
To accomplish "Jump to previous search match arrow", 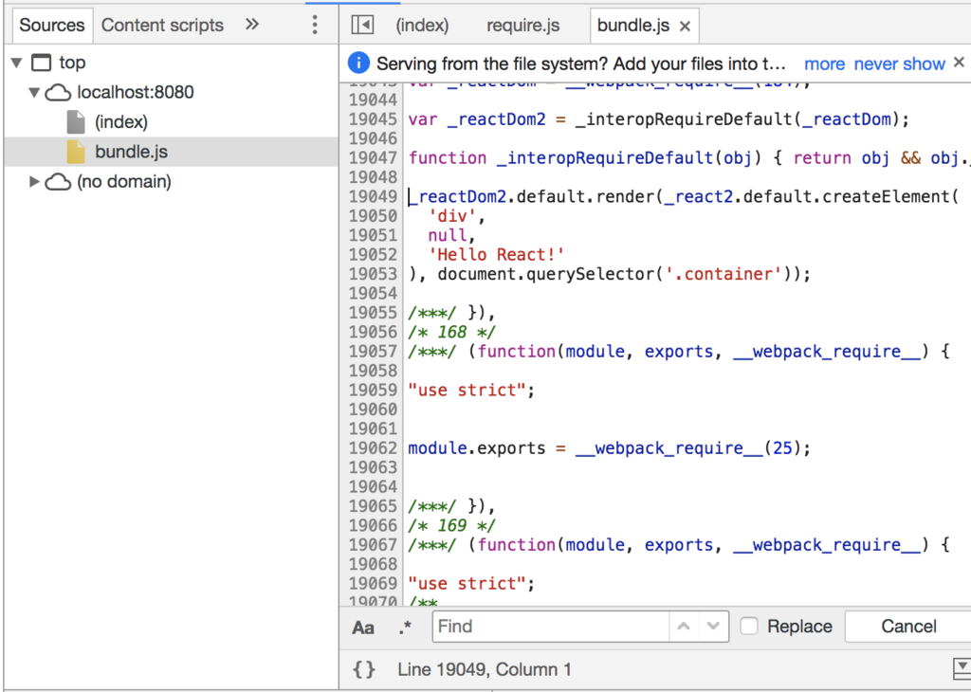I will coord(684,627).
